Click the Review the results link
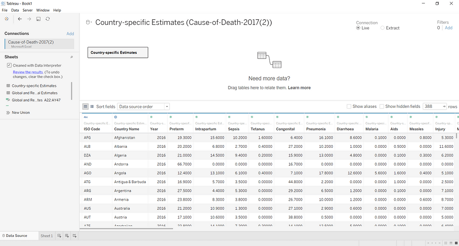The width and height of the screenshot is (459, 246). 28,72
